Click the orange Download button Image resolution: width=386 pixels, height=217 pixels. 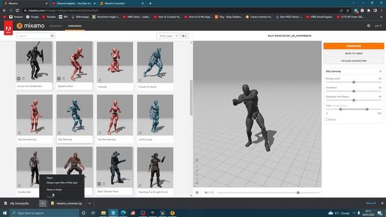353,46
